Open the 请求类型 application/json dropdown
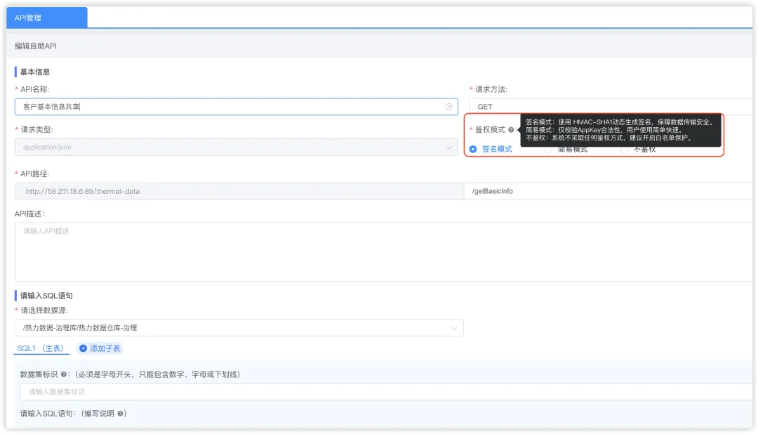This screenshot has height=434, width=758. 237,147
